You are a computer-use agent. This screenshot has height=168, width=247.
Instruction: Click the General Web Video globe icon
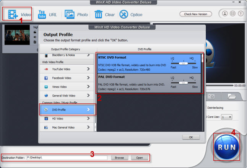point(46,96)
